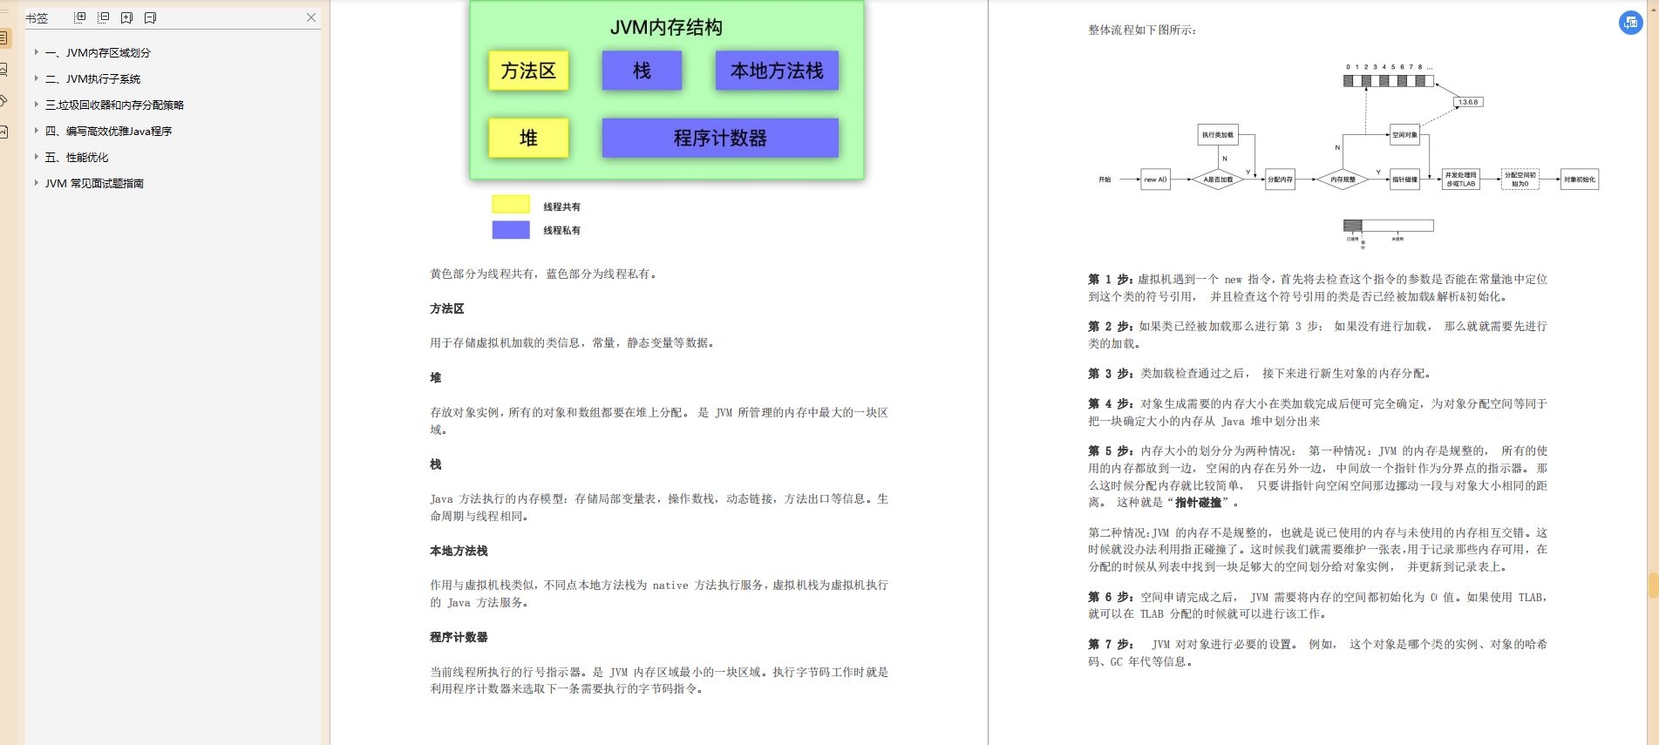Viewport: 1659px width, 745px height.
Task: Expand the 二、JVM执行子系统 bookmark arrow
Action: [36, 78]
